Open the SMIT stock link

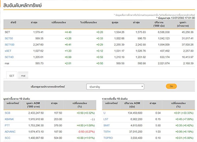pos(107,125)
